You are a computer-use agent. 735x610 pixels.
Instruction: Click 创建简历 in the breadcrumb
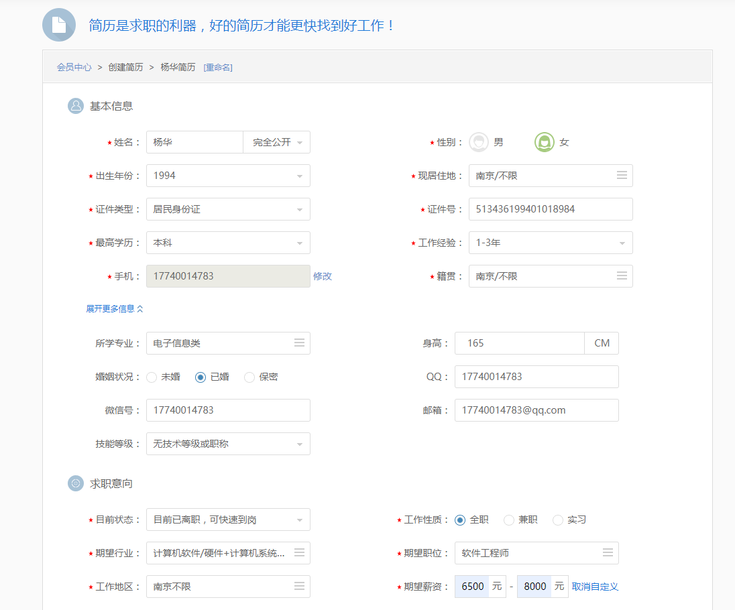[125, 67]
